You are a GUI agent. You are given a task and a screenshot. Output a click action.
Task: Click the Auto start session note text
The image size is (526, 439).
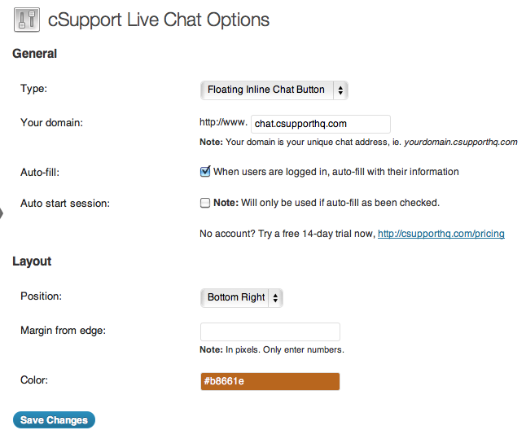pyautogui.click(x=327, y=203)
